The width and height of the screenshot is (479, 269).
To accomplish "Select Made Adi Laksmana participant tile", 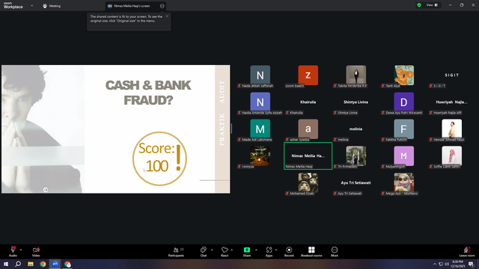I will tap(260, 130).
